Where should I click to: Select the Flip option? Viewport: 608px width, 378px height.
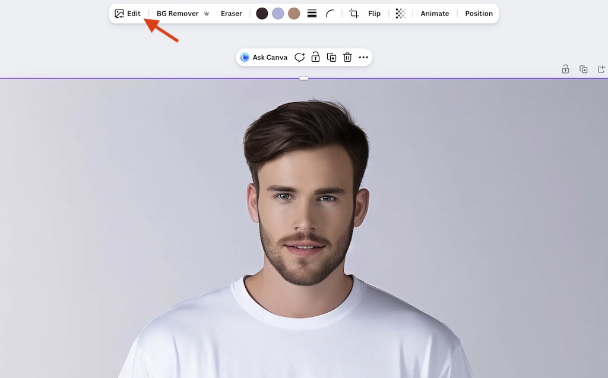click(374, 13)
